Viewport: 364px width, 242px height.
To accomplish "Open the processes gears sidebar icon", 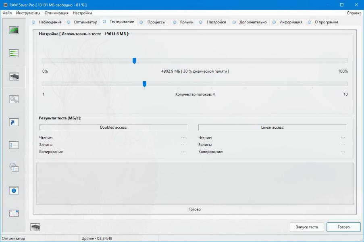I will coord(14,99).
